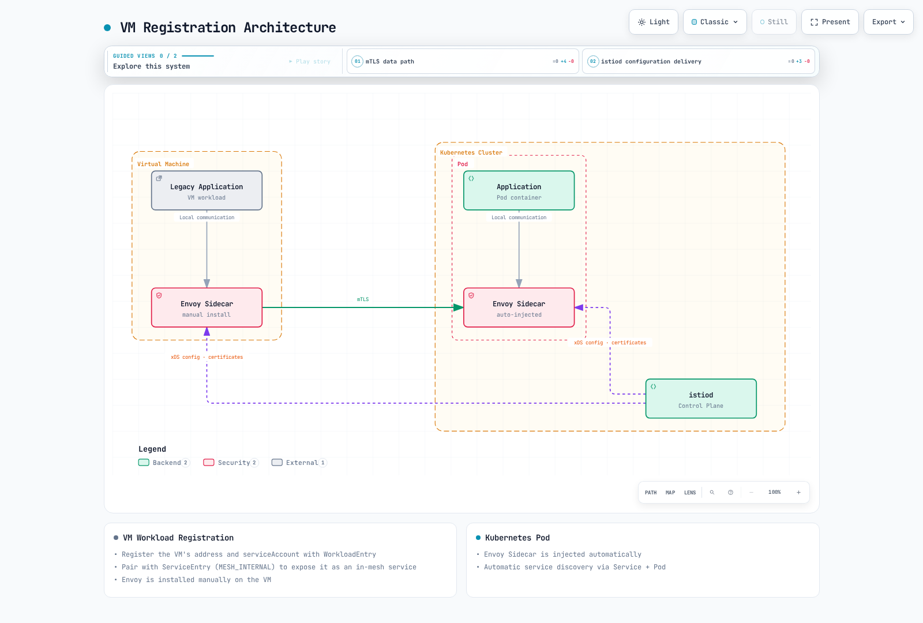Image resolution: width=923 pixels, height=623 pixels.
Task: Click the code icon on Application node
Action: (471, 178)
